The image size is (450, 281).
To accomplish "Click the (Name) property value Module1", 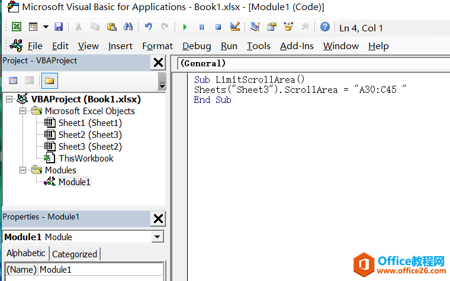I will [x=101, y=270].
